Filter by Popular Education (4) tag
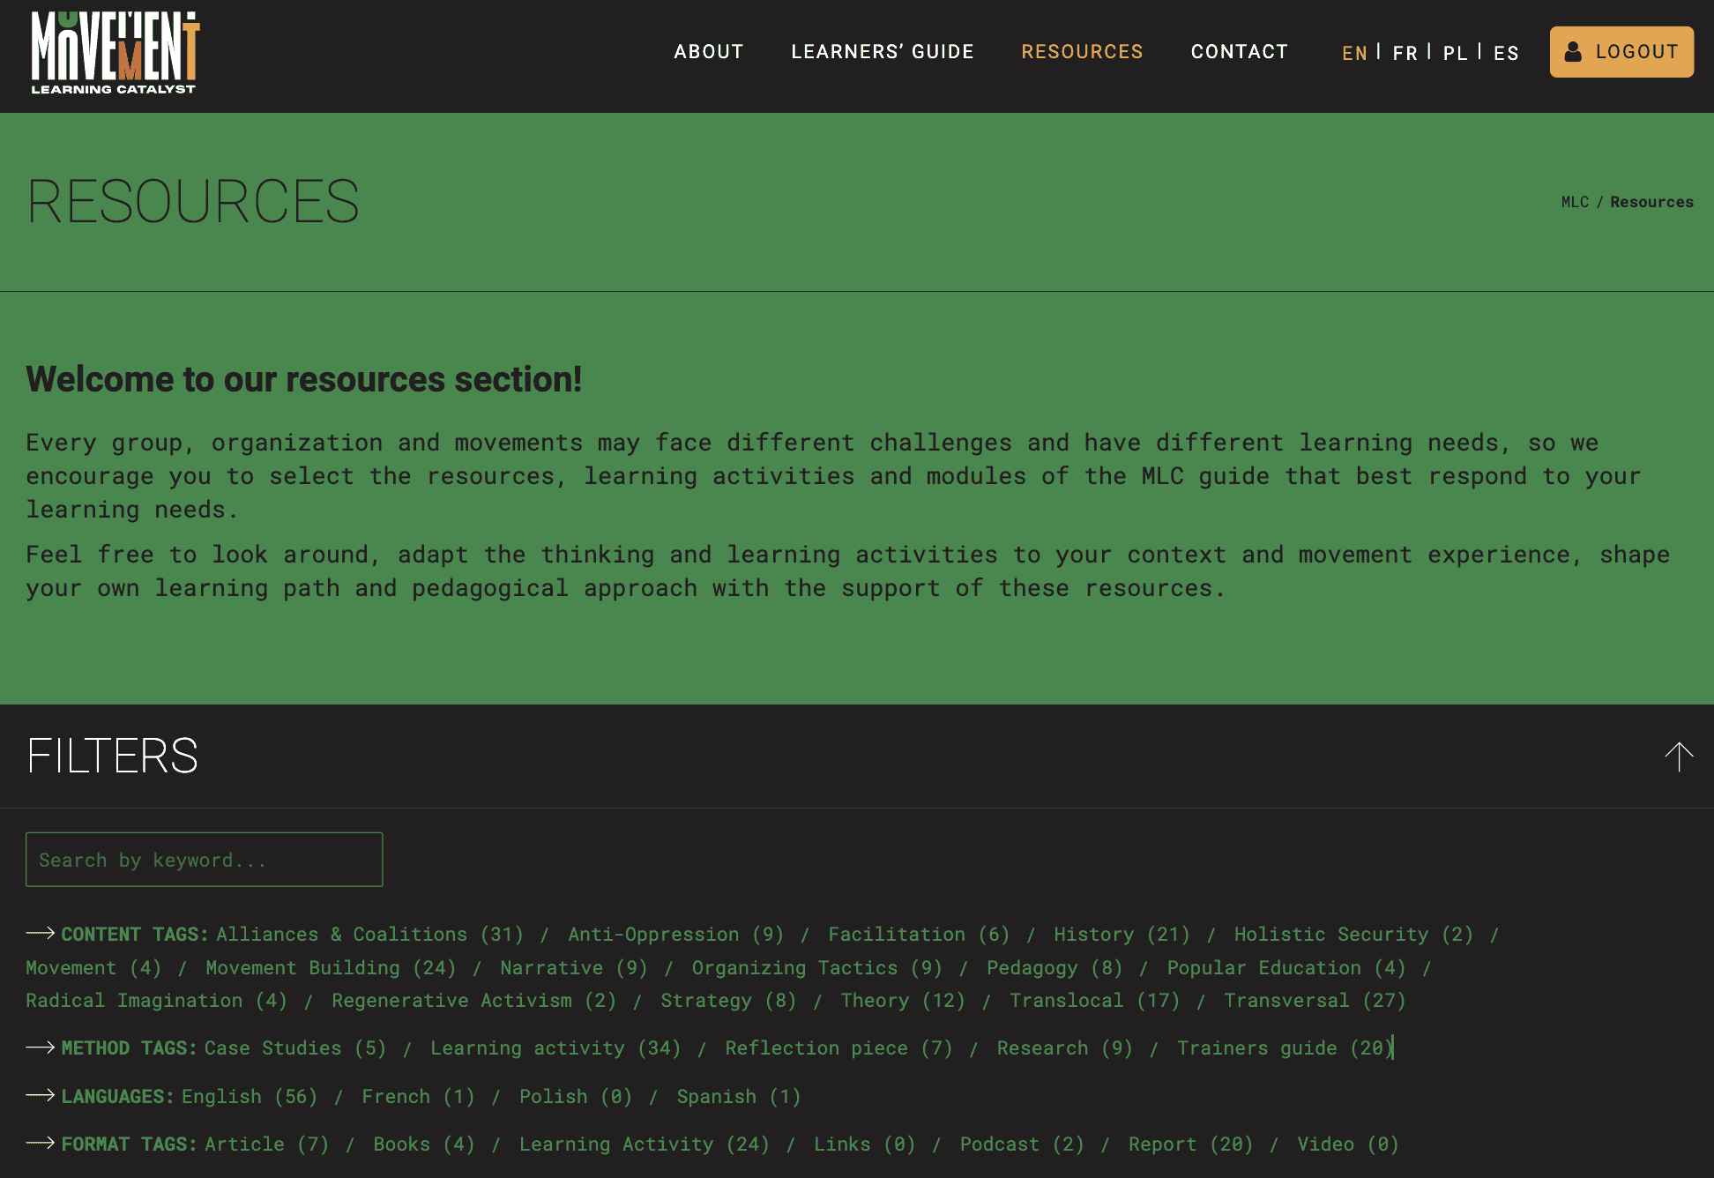The height and width of the screenshot is (1178, 1714). coord(1286,967)
